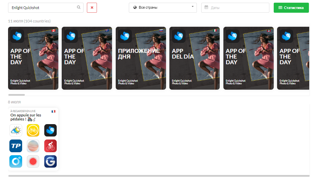Click the On appuie sur les pédales title
320x180 pixels.
pos(26,117)
